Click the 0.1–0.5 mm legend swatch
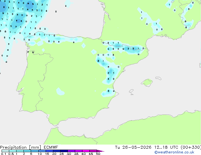Image resolution: width=201 pixels, height=155 pixels. point(5,151)
